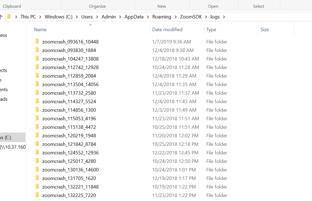This screenshot has height=201, width=312.
Task: Navigate to Windows (C:) breadcrumb
Action: coord(58,17)
